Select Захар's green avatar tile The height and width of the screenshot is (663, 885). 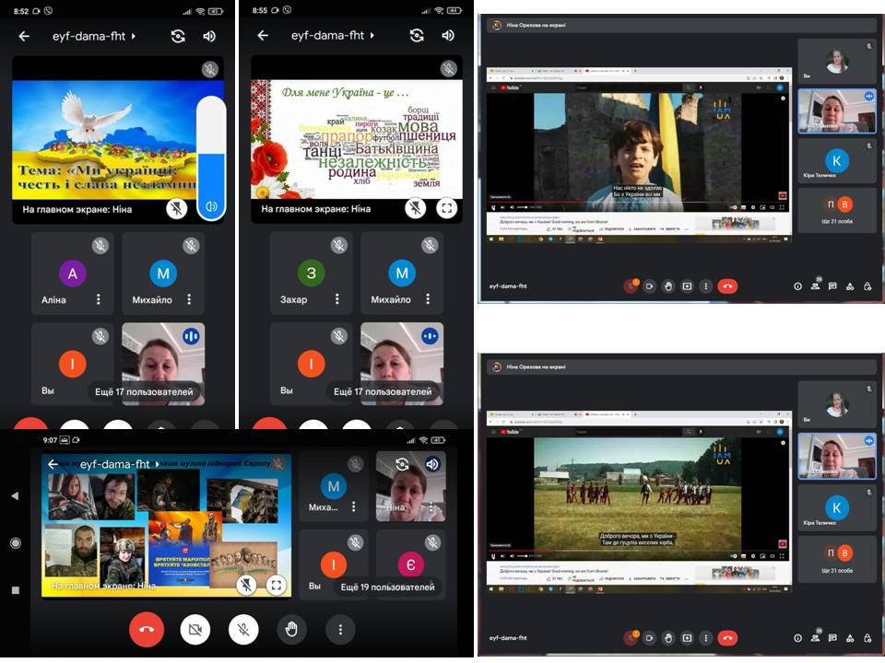pos(311,273)
